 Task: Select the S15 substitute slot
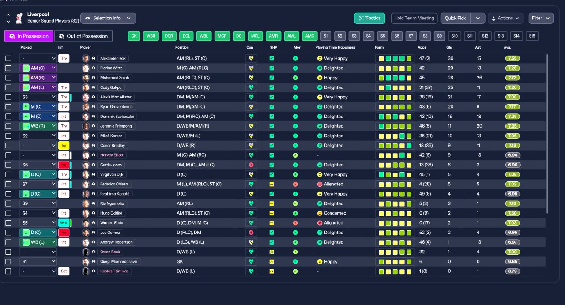[532, 36]
